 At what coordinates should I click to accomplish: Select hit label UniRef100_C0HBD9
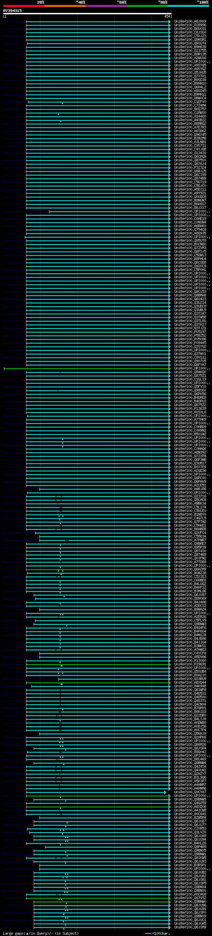(190, 427)
